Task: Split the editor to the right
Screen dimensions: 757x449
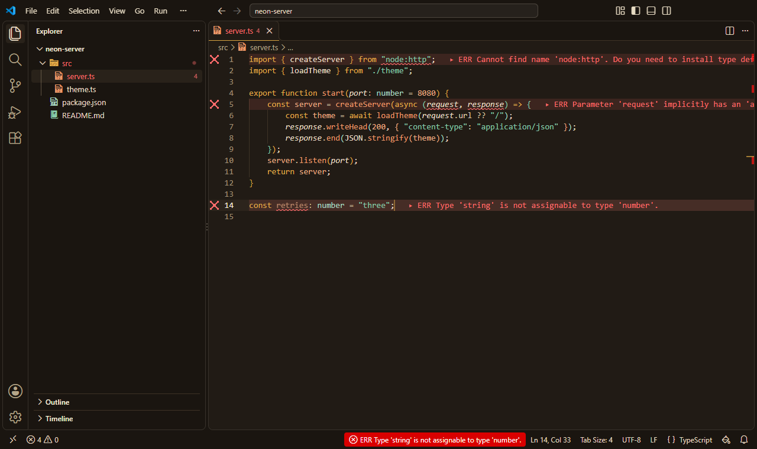Action: (730, 31)
